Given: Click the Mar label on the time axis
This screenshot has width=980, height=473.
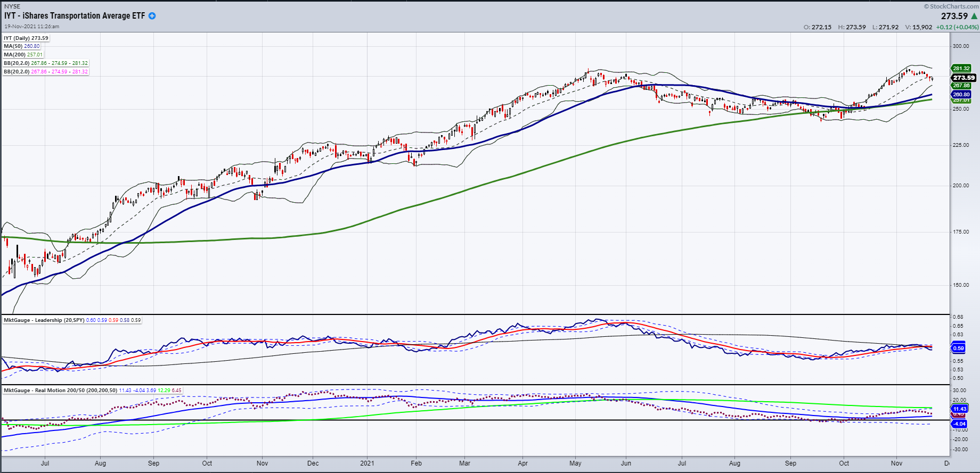Looking at the screenshot, I should (x=465, y=463).
